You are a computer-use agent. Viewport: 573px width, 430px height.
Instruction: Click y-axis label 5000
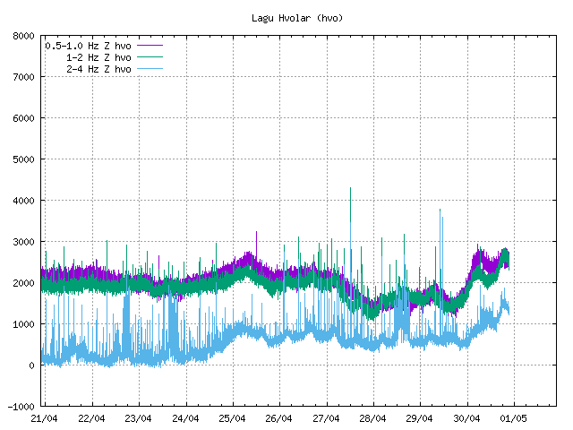point(23,159)
